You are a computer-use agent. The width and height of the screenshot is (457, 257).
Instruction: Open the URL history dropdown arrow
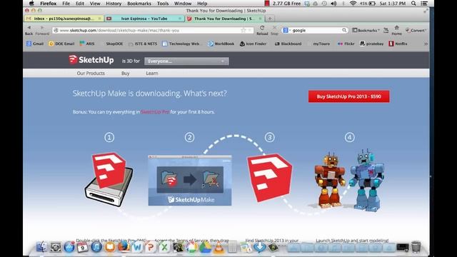tap(249, 30)
